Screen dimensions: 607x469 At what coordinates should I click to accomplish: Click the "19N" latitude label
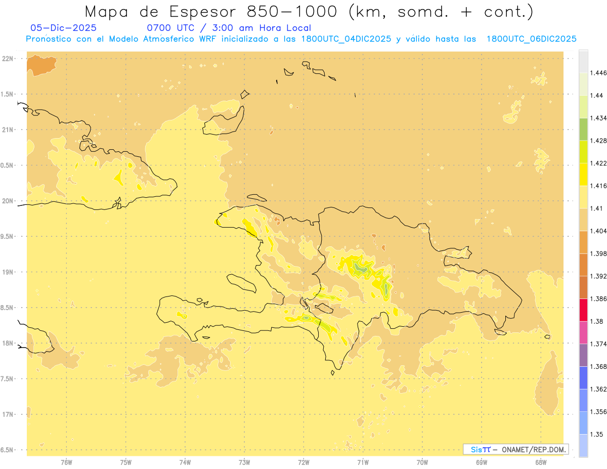[8, 272]
